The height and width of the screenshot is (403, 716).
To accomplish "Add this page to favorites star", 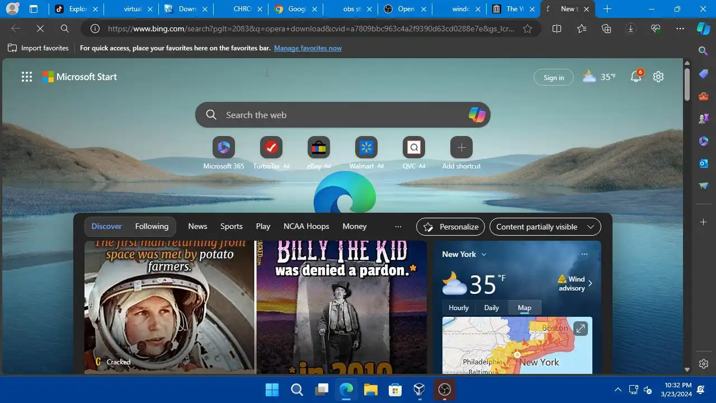I will coord(527,29).
